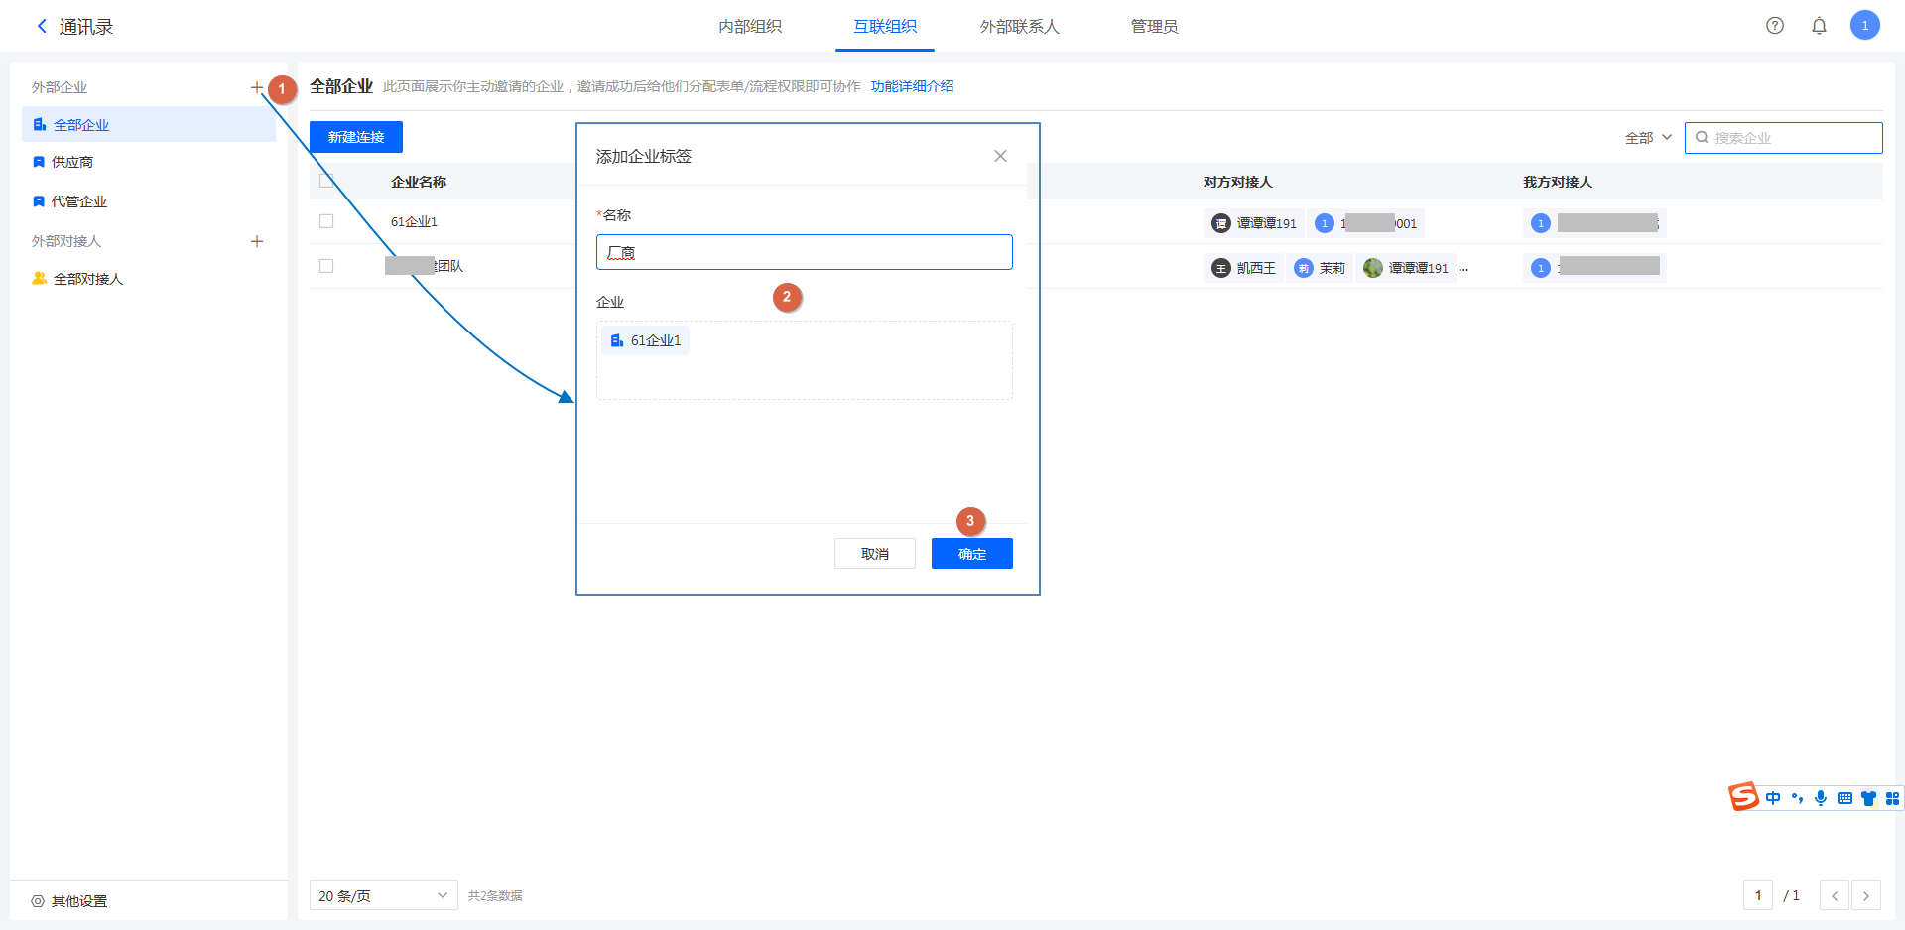Switch to the 内部组织 tab

click(x=750, y=26)
